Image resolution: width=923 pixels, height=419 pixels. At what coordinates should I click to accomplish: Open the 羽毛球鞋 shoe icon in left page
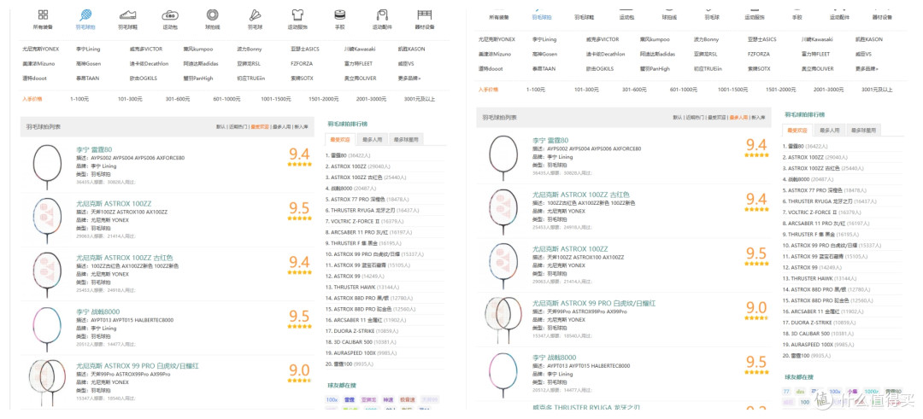[x=127, y=15]
